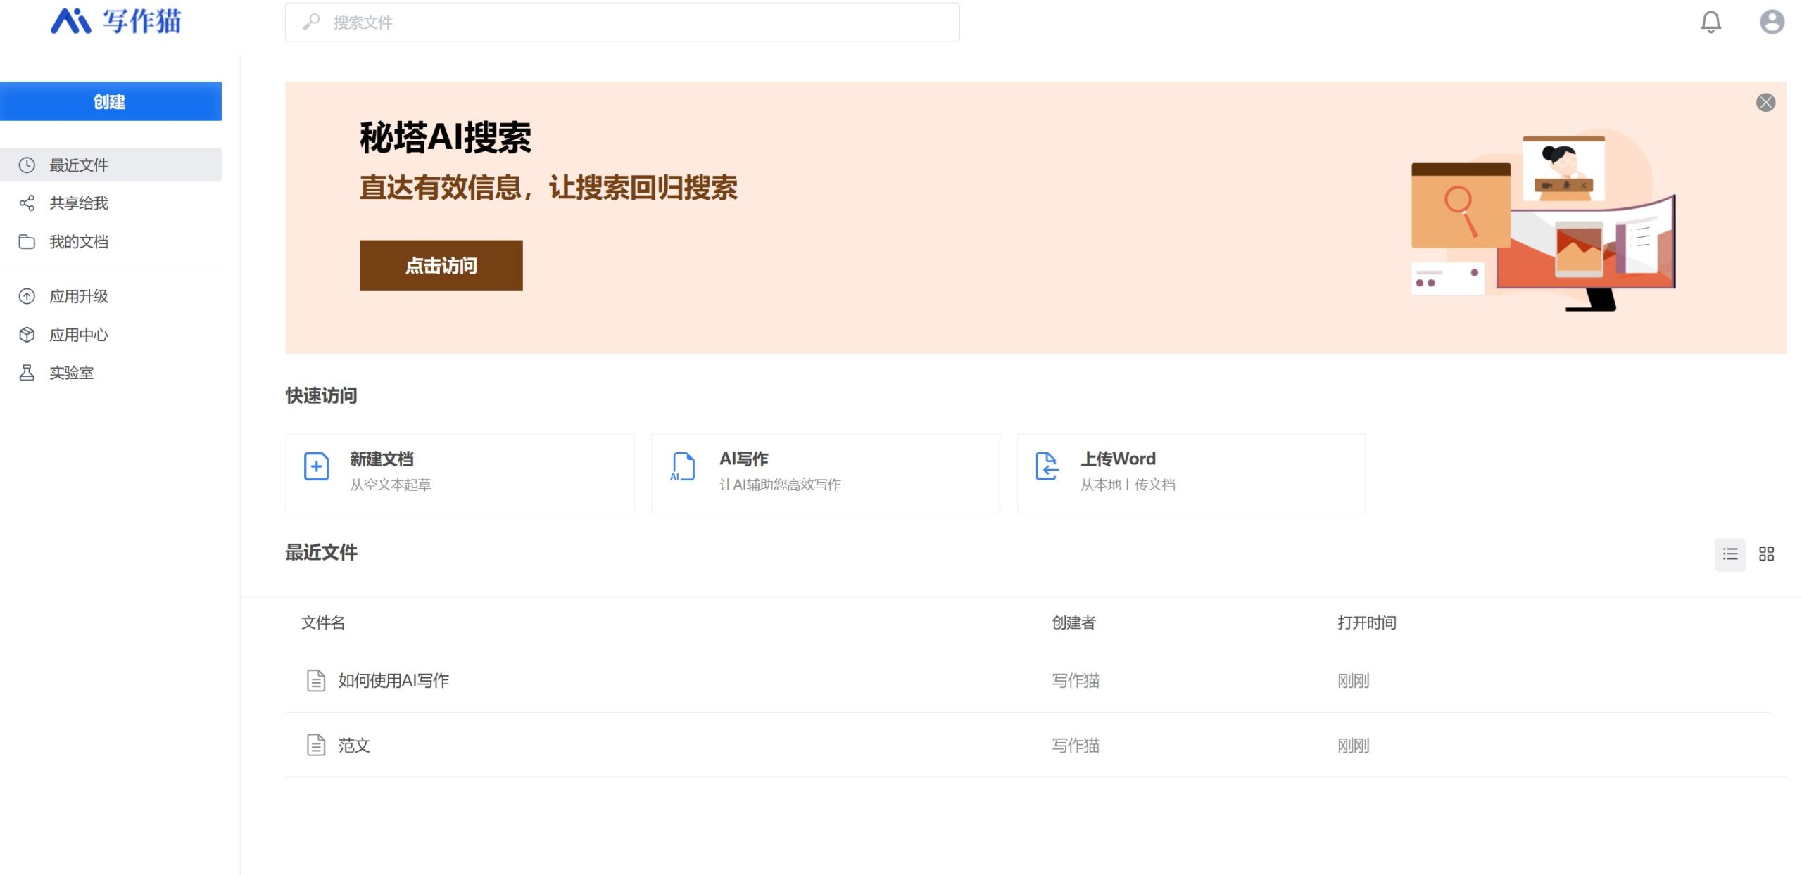Click the flask icon beside 实验室
This screenshot has width=1802, height=875.
pyautogui.click(x=27, y=372)
